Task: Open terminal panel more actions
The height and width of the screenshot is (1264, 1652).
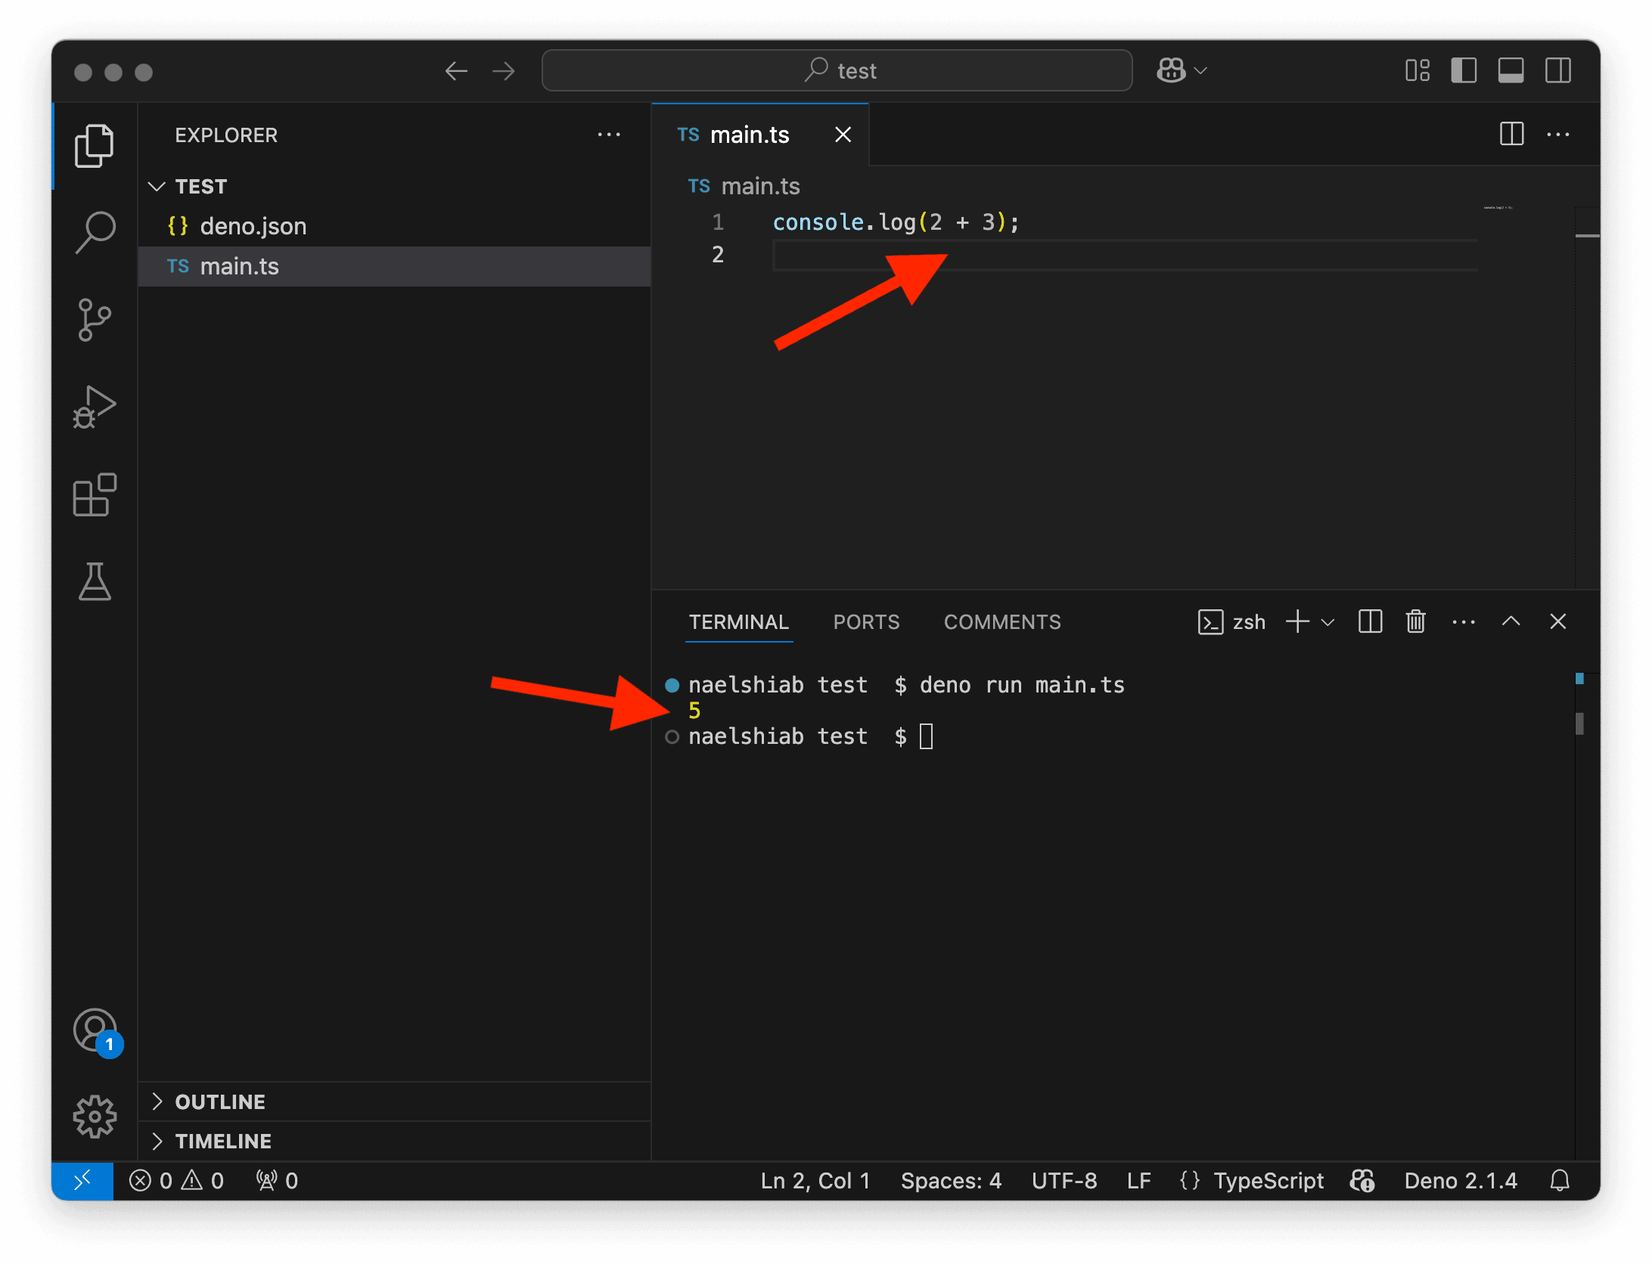Action: pos(1464,622)
